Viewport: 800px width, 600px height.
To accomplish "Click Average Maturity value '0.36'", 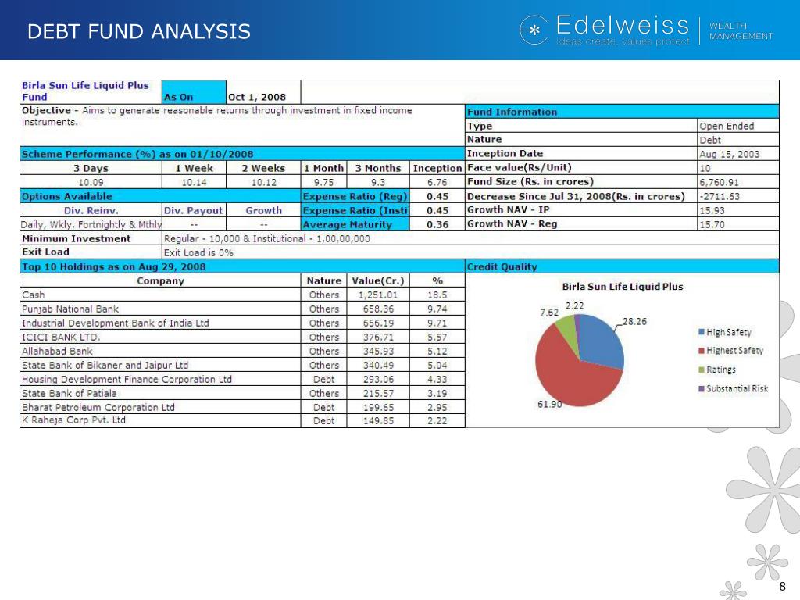I will (437, 224).
